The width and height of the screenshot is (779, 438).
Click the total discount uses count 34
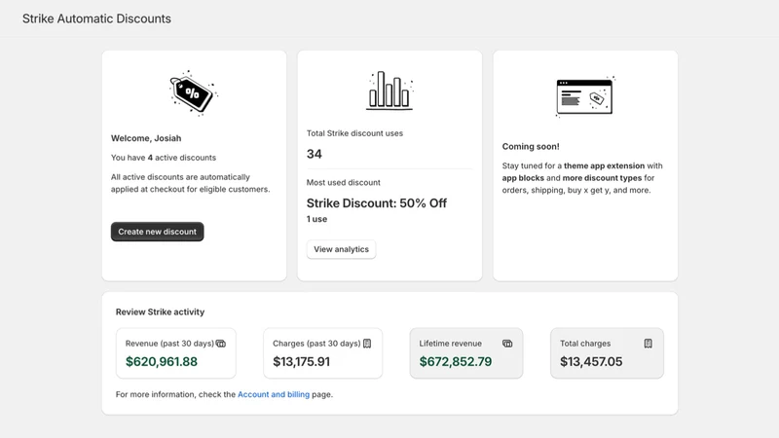coord(314,154)
